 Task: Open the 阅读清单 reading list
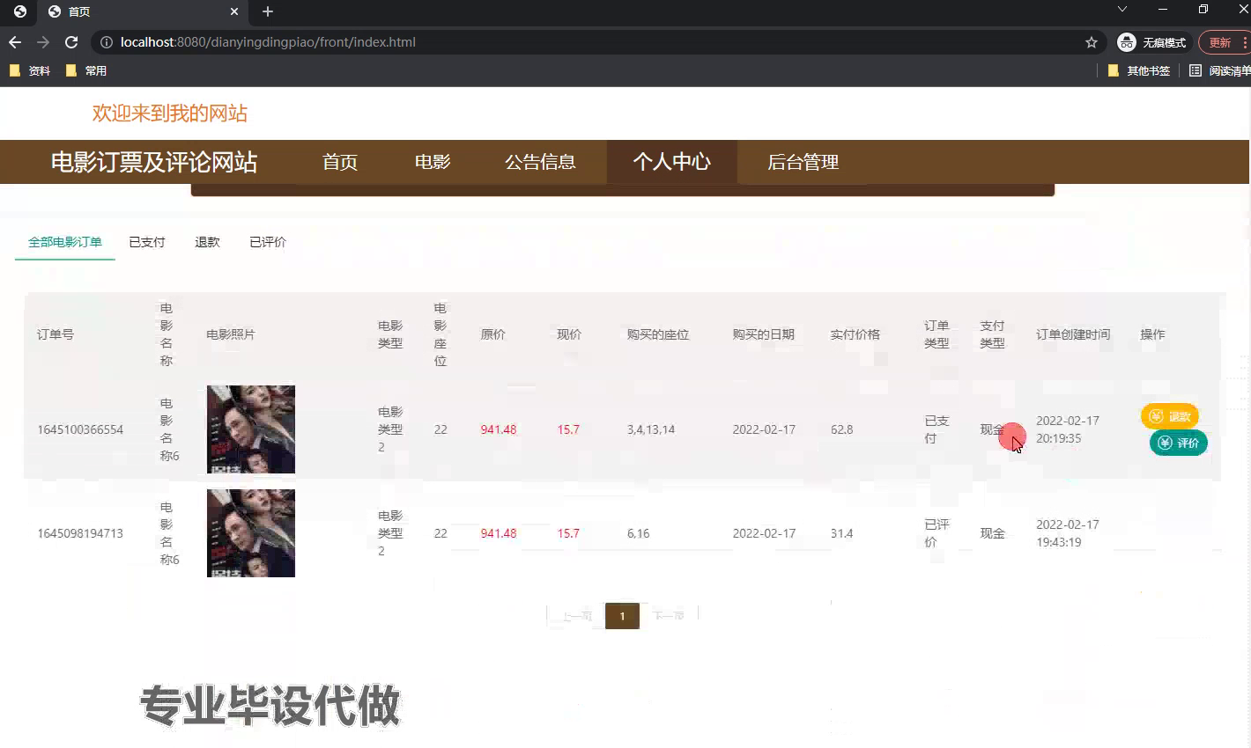click(1220, 70)
